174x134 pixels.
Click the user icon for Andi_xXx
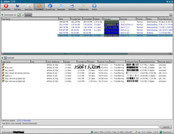click(x=3, y=67)
